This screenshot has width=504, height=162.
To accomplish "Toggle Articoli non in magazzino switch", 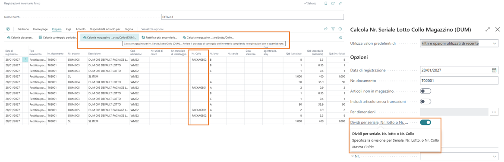I will [425, 91].
